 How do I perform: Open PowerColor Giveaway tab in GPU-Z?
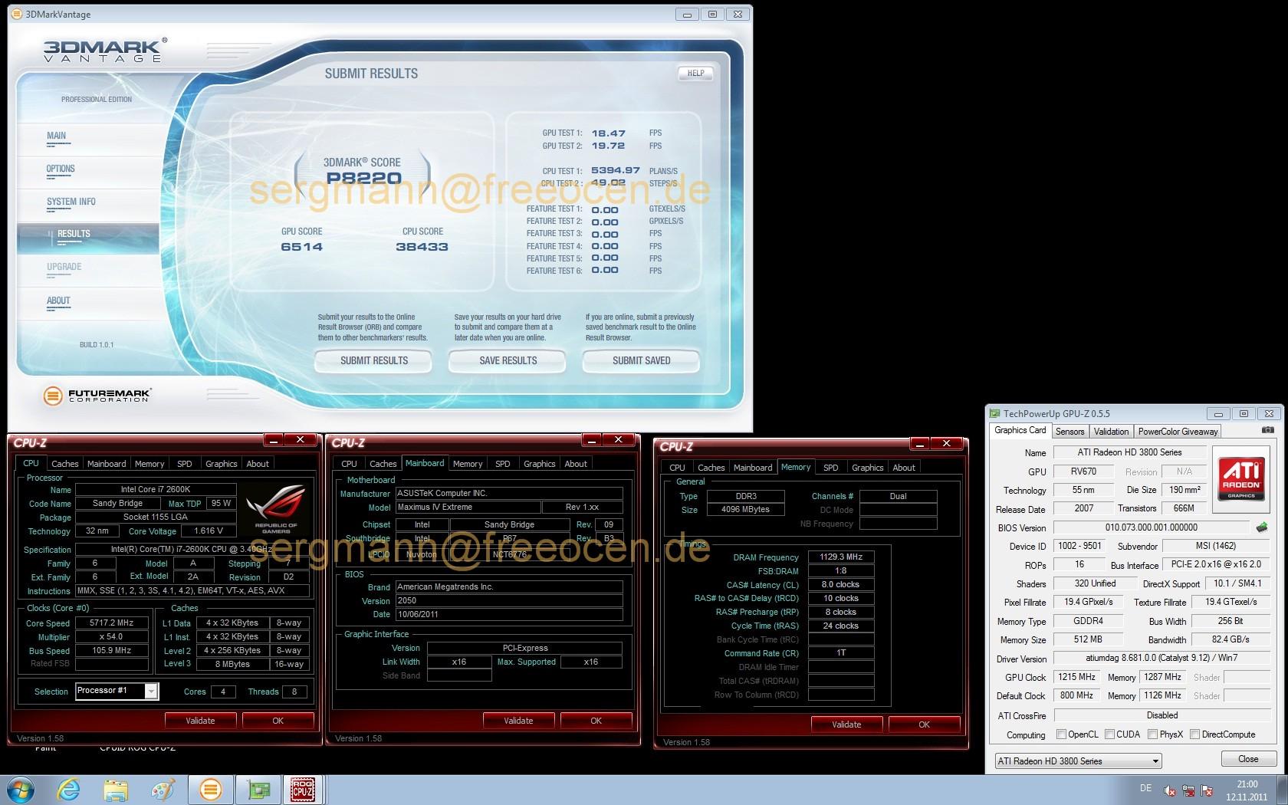1178,431
